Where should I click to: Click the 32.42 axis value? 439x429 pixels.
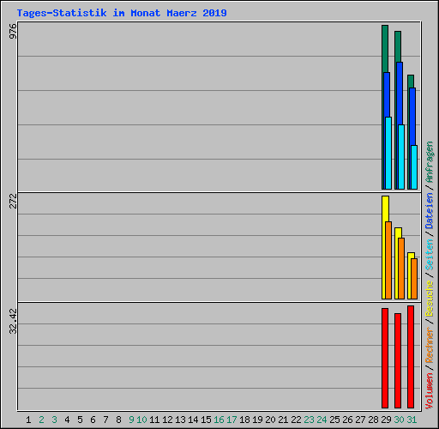[x=13, y=321]
